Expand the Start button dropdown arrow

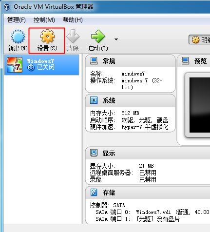click(x=116, y=39)
